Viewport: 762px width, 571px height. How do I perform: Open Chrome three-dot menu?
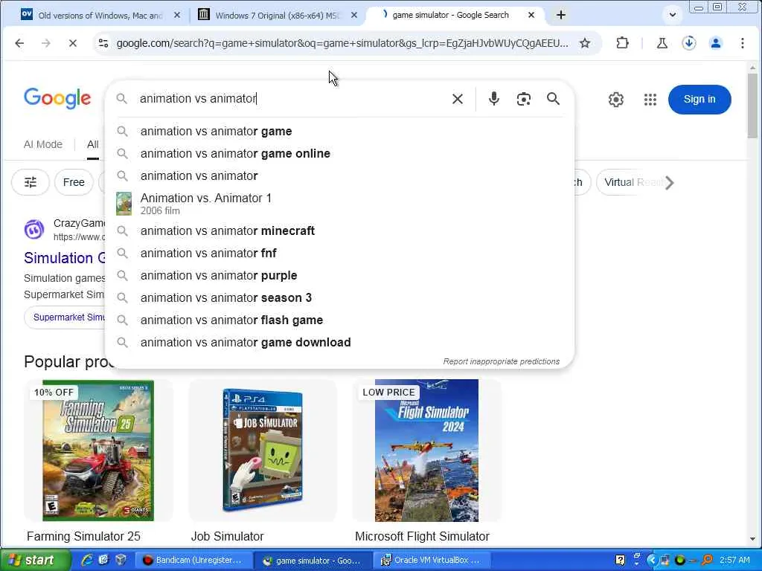[x=743, y=43]
